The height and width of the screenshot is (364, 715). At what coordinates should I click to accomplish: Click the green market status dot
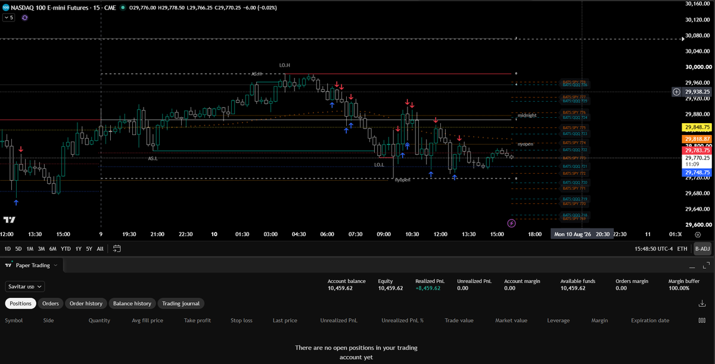click(122, 8)
